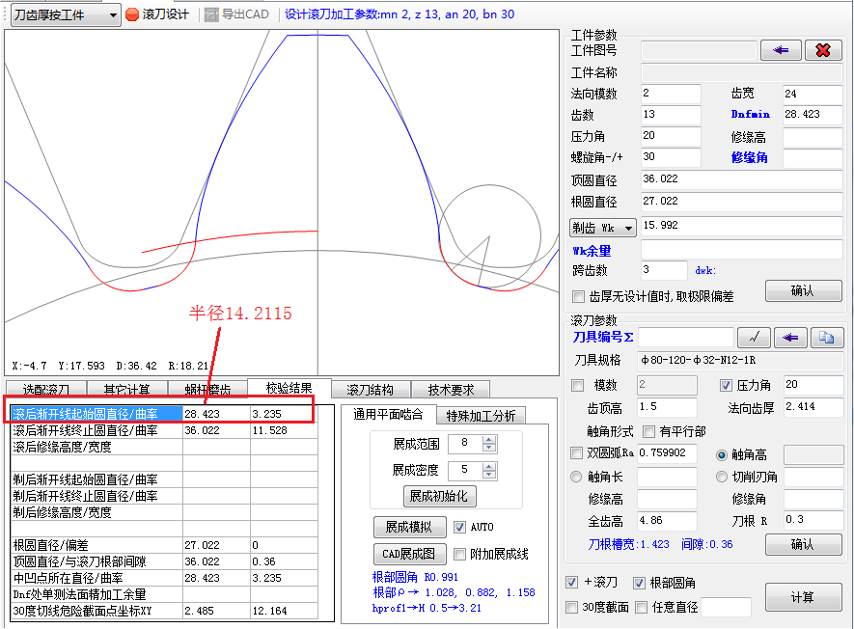Uncheck the 压力角 checkbox in 滚刀参数

coord(726,386)
